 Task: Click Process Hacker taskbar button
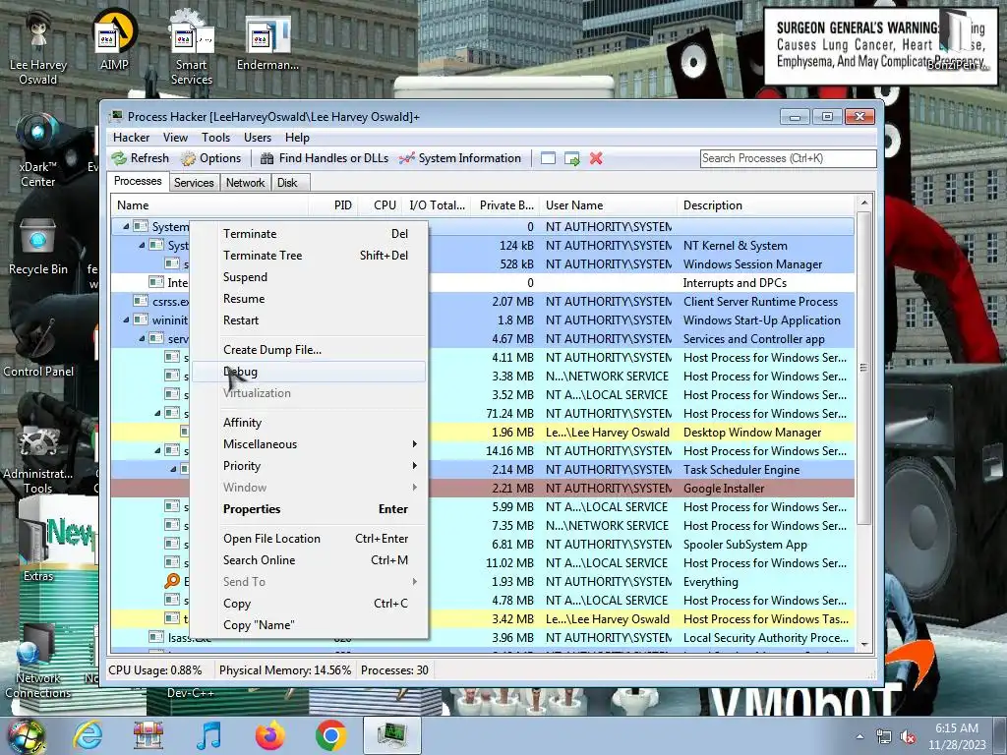(x=391, y=735)
